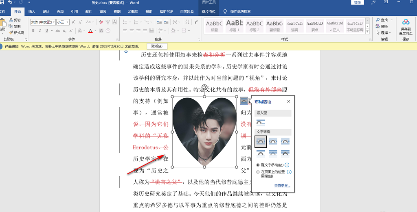The height and width of the screenshot is (212, 417).
Task: Apply red font color A button
Action: pos(90,30)
